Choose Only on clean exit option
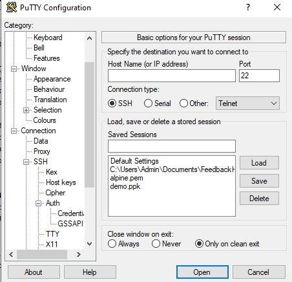The image size is (292, 282). (x=227, y=244)
